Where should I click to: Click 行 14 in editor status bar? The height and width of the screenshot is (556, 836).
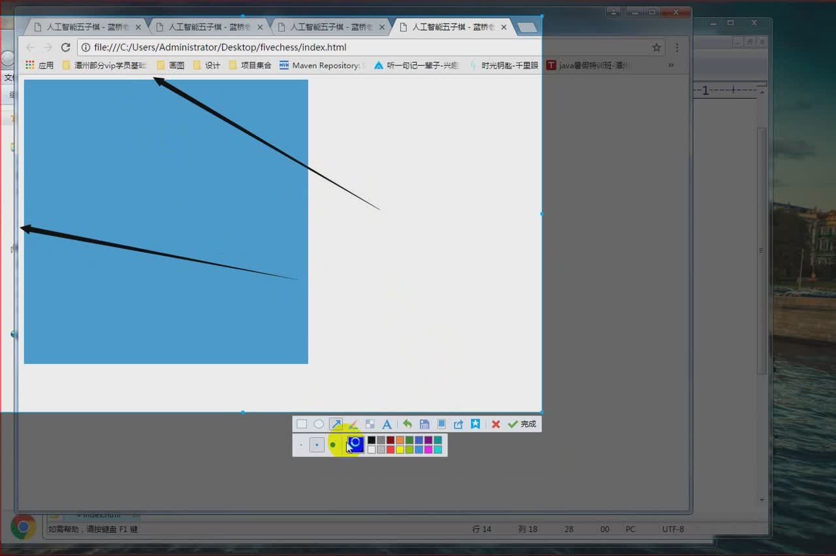click(482, 529)
